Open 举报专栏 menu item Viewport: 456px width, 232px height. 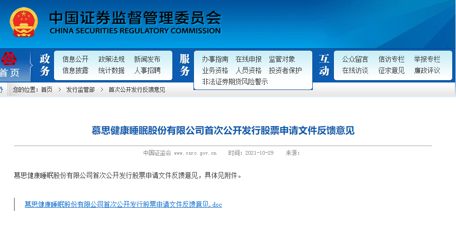tap(427, 60)
